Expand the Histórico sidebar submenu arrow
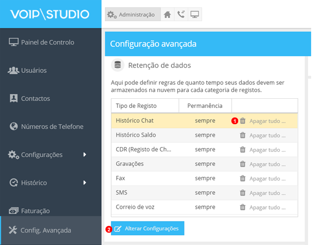This screenshot has width=315, height=245. click(85, 182)
